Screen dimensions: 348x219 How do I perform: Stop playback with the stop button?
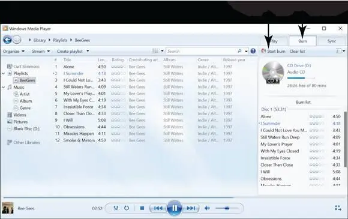coord(142,208)
